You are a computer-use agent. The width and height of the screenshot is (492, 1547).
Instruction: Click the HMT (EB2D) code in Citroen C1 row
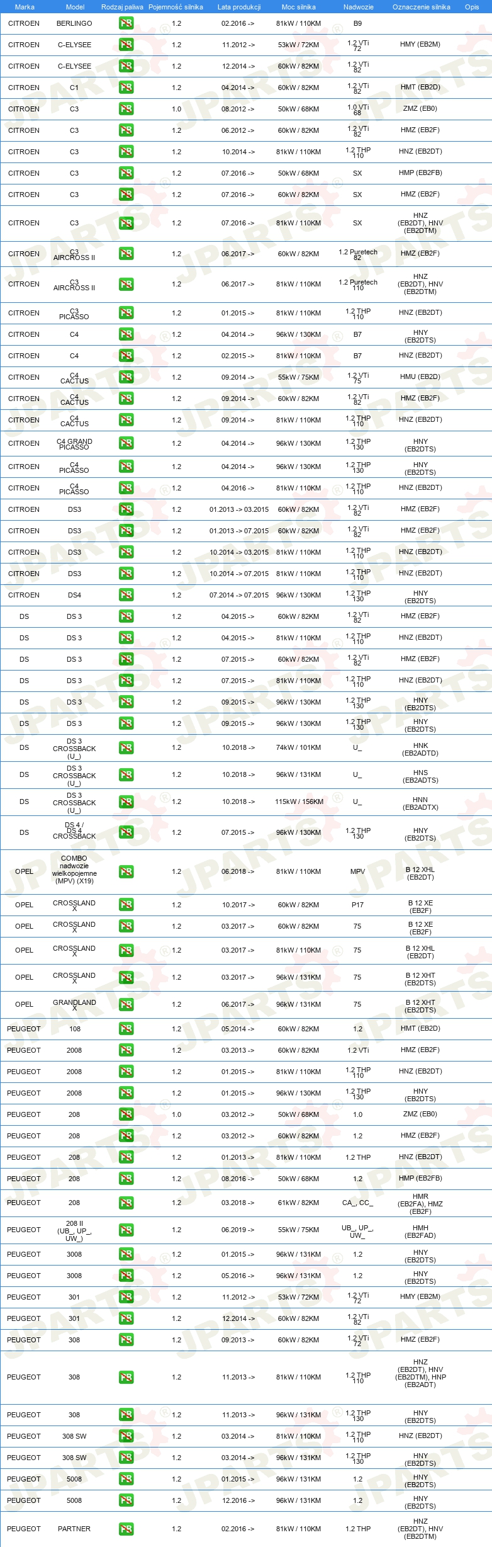[420, 88]
